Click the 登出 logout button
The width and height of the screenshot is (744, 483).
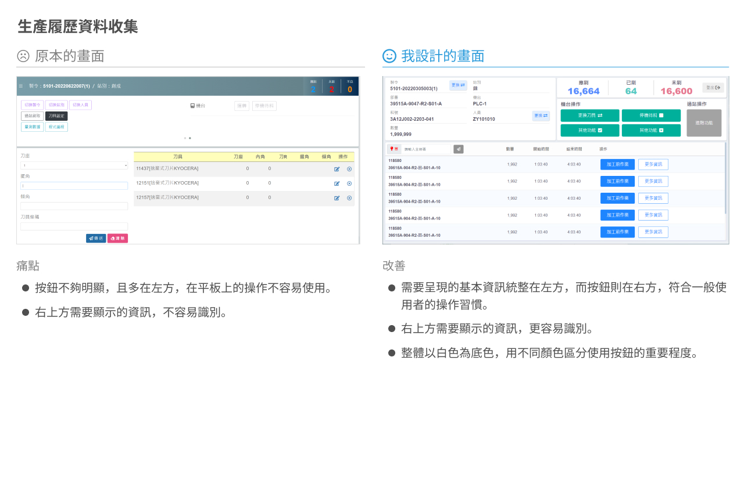[x=713, y=88]
